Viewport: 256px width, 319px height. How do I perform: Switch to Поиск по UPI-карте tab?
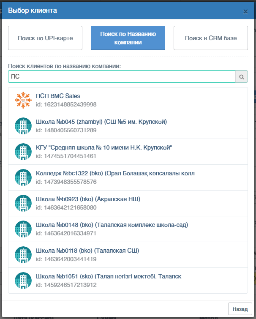(x=45, y=38)
